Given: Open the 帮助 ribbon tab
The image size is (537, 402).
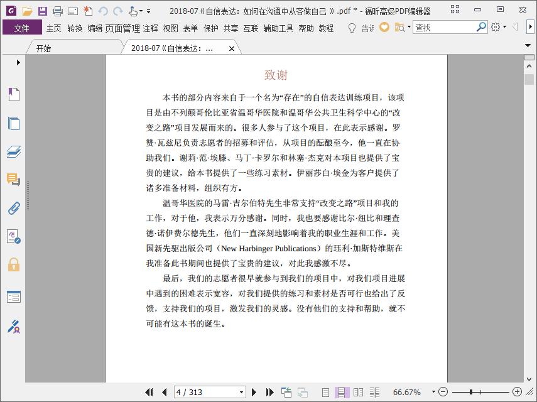Looking at the screenshot, I should click(306, 28).
